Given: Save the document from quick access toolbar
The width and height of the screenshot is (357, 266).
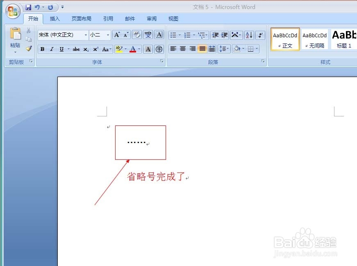Looking at the screenshot, I should [x=28, y=7].
